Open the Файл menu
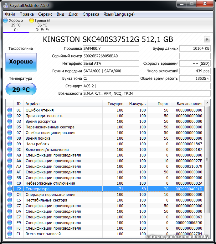Screen dimensions: 216x244 (x=10, y=14)
